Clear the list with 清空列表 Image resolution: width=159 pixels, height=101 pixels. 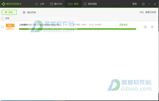[x=29, y=12]
